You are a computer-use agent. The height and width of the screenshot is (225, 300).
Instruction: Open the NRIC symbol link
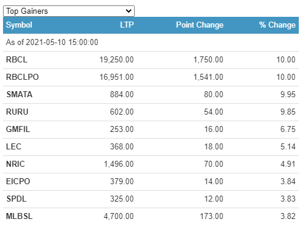tap(16, 164)
